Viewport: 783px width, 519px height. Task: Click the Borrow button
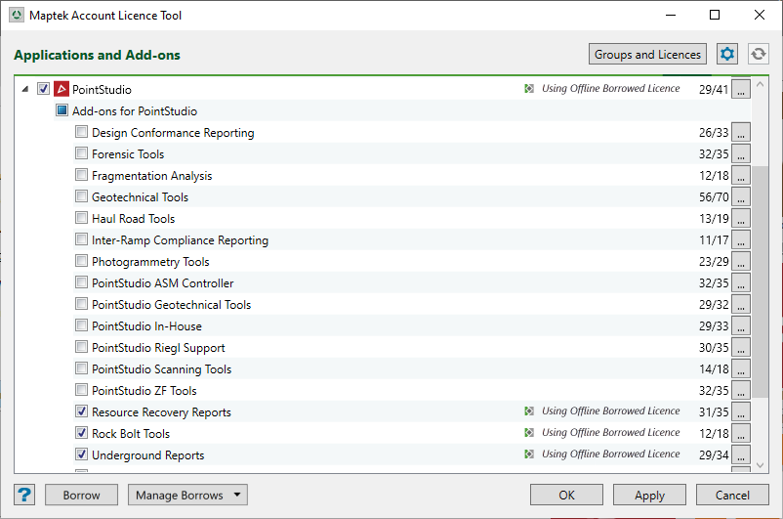tap(81, 495)
